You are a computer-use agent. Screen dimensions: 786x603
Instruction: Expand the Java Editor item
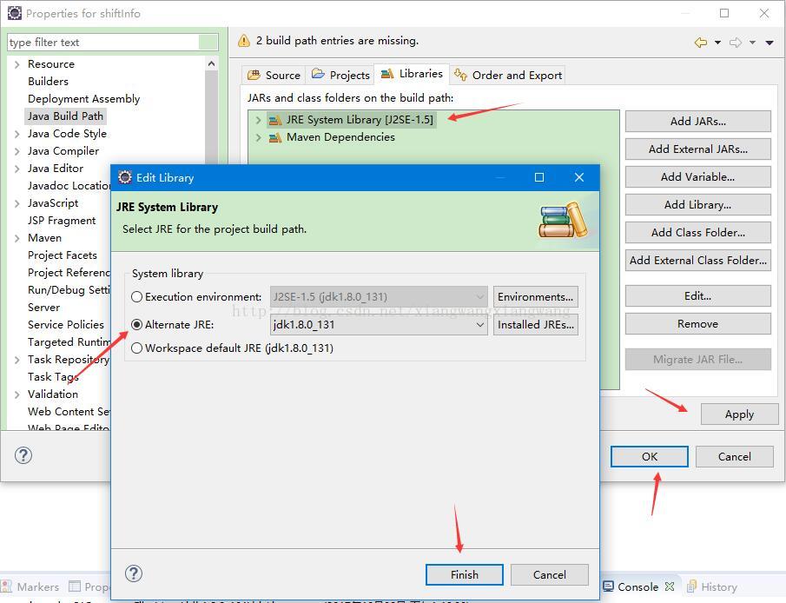[x=17, y=169]
